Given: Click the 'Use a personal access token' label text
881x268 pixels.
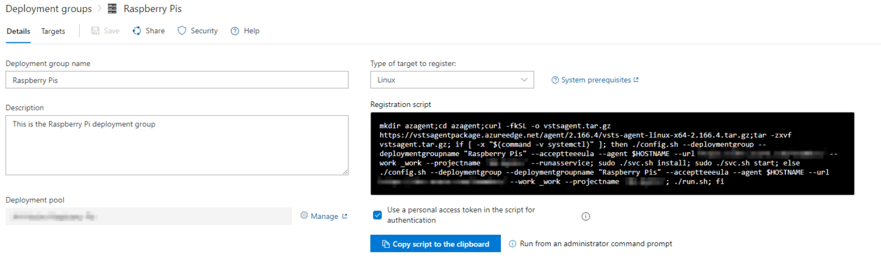Looking at the screenshot, I should (461, 215).
